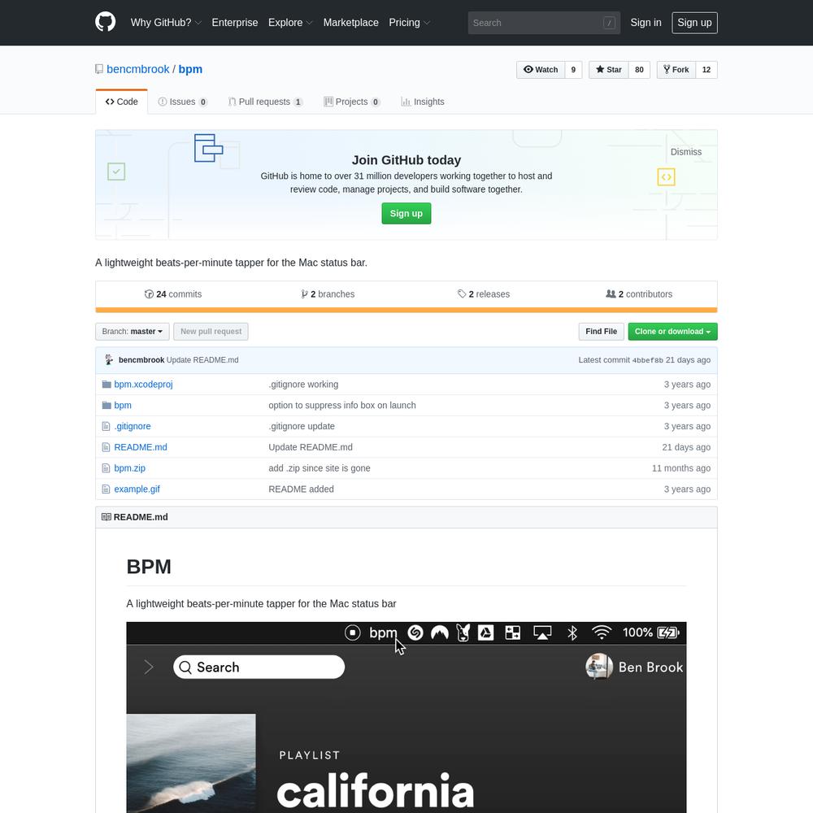Viewport: 813px width, 813px height.
Task: Star the bpm repository
Action: (x=609, y=69)
